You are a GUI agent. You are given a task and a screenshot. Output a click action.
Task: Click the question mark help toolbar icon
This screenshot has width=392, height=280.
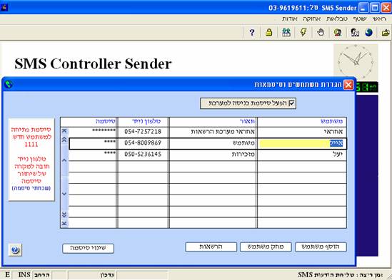pyautogui.click(x=252, y=33)
